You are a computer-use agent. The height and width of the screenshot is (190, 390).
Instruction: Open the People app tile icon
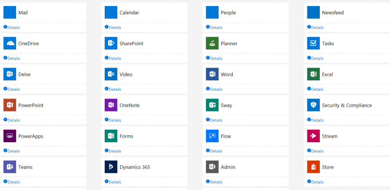coord(212,13)
